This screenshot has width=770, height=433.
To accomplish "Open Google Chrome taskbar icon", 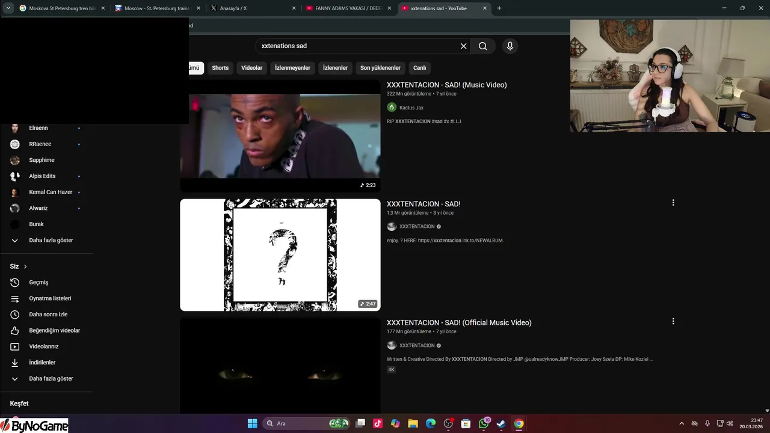I will pyautogui.click(x=519, y=423).
